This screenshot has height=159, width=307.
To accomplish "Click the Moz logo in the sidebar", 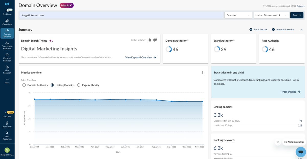I will click(7, 4).
